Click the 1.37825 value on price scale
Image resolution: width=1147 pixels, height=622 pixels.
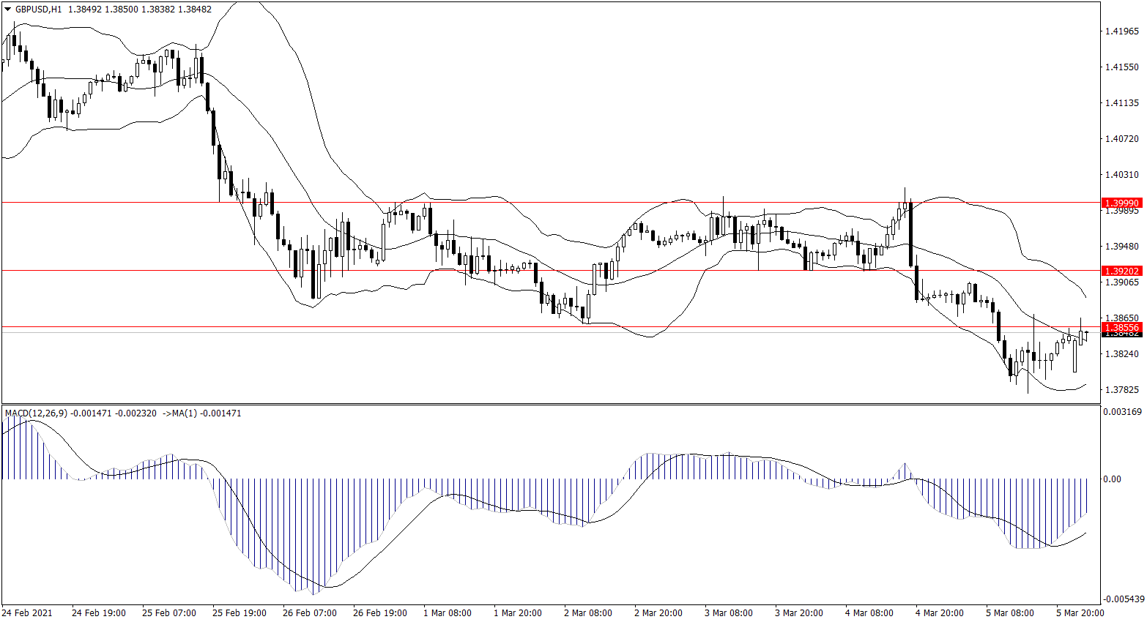(1121, 390)
